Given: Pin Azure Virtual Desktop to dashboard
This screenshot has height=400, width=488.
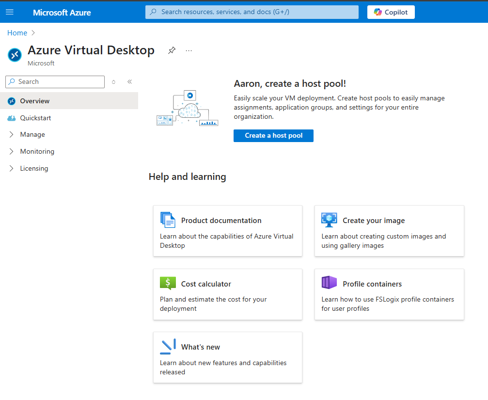Looking at the screenshot, I should click(172, 50).
